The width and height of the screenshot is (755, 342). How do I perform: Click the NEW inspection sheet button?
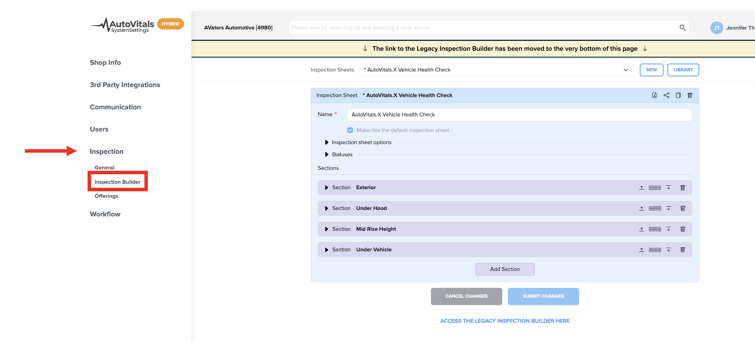(652, 70)
